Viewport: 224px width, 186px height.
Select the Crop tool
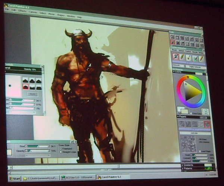tap(187, 38)
